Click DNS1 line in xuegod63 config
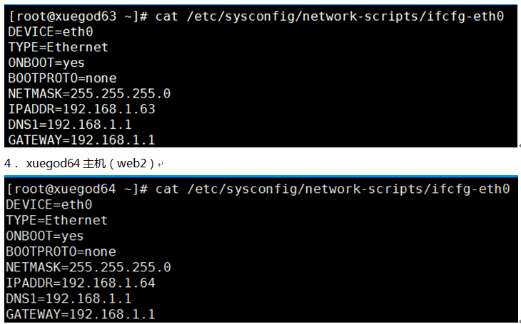Screen dimensions: 521x324 click(70, 125)
